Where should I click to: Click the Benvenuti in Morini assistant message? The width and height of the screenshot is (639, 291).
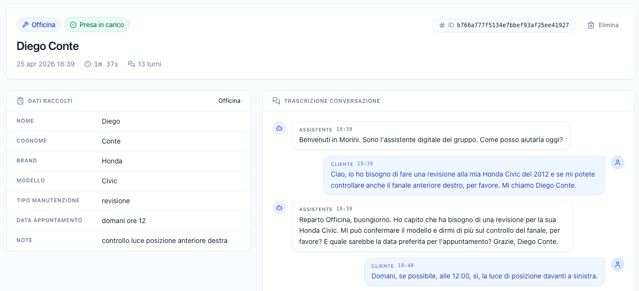(431, 135)
